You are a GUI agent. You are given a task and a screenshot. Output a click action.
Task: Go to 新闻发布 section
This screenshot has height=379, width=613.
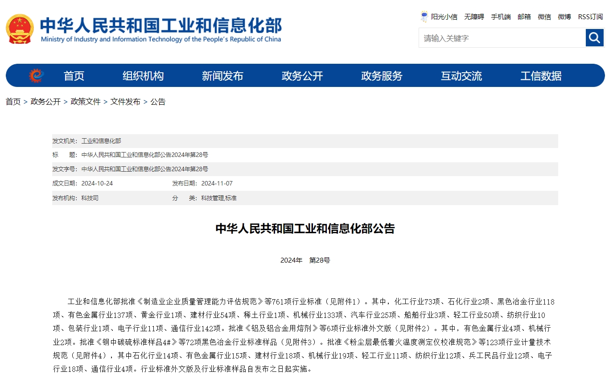pyautogui.click(x=222, y=76)
